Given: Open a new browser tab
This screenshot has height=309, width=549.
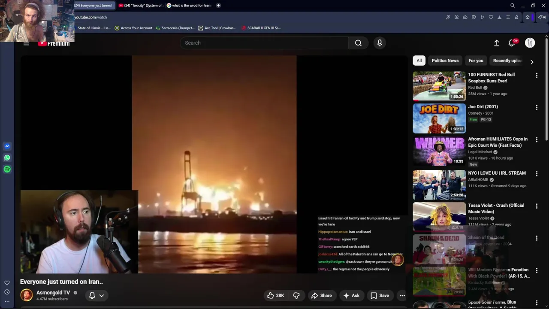Looking at the screenshot, I should point(218,6).
